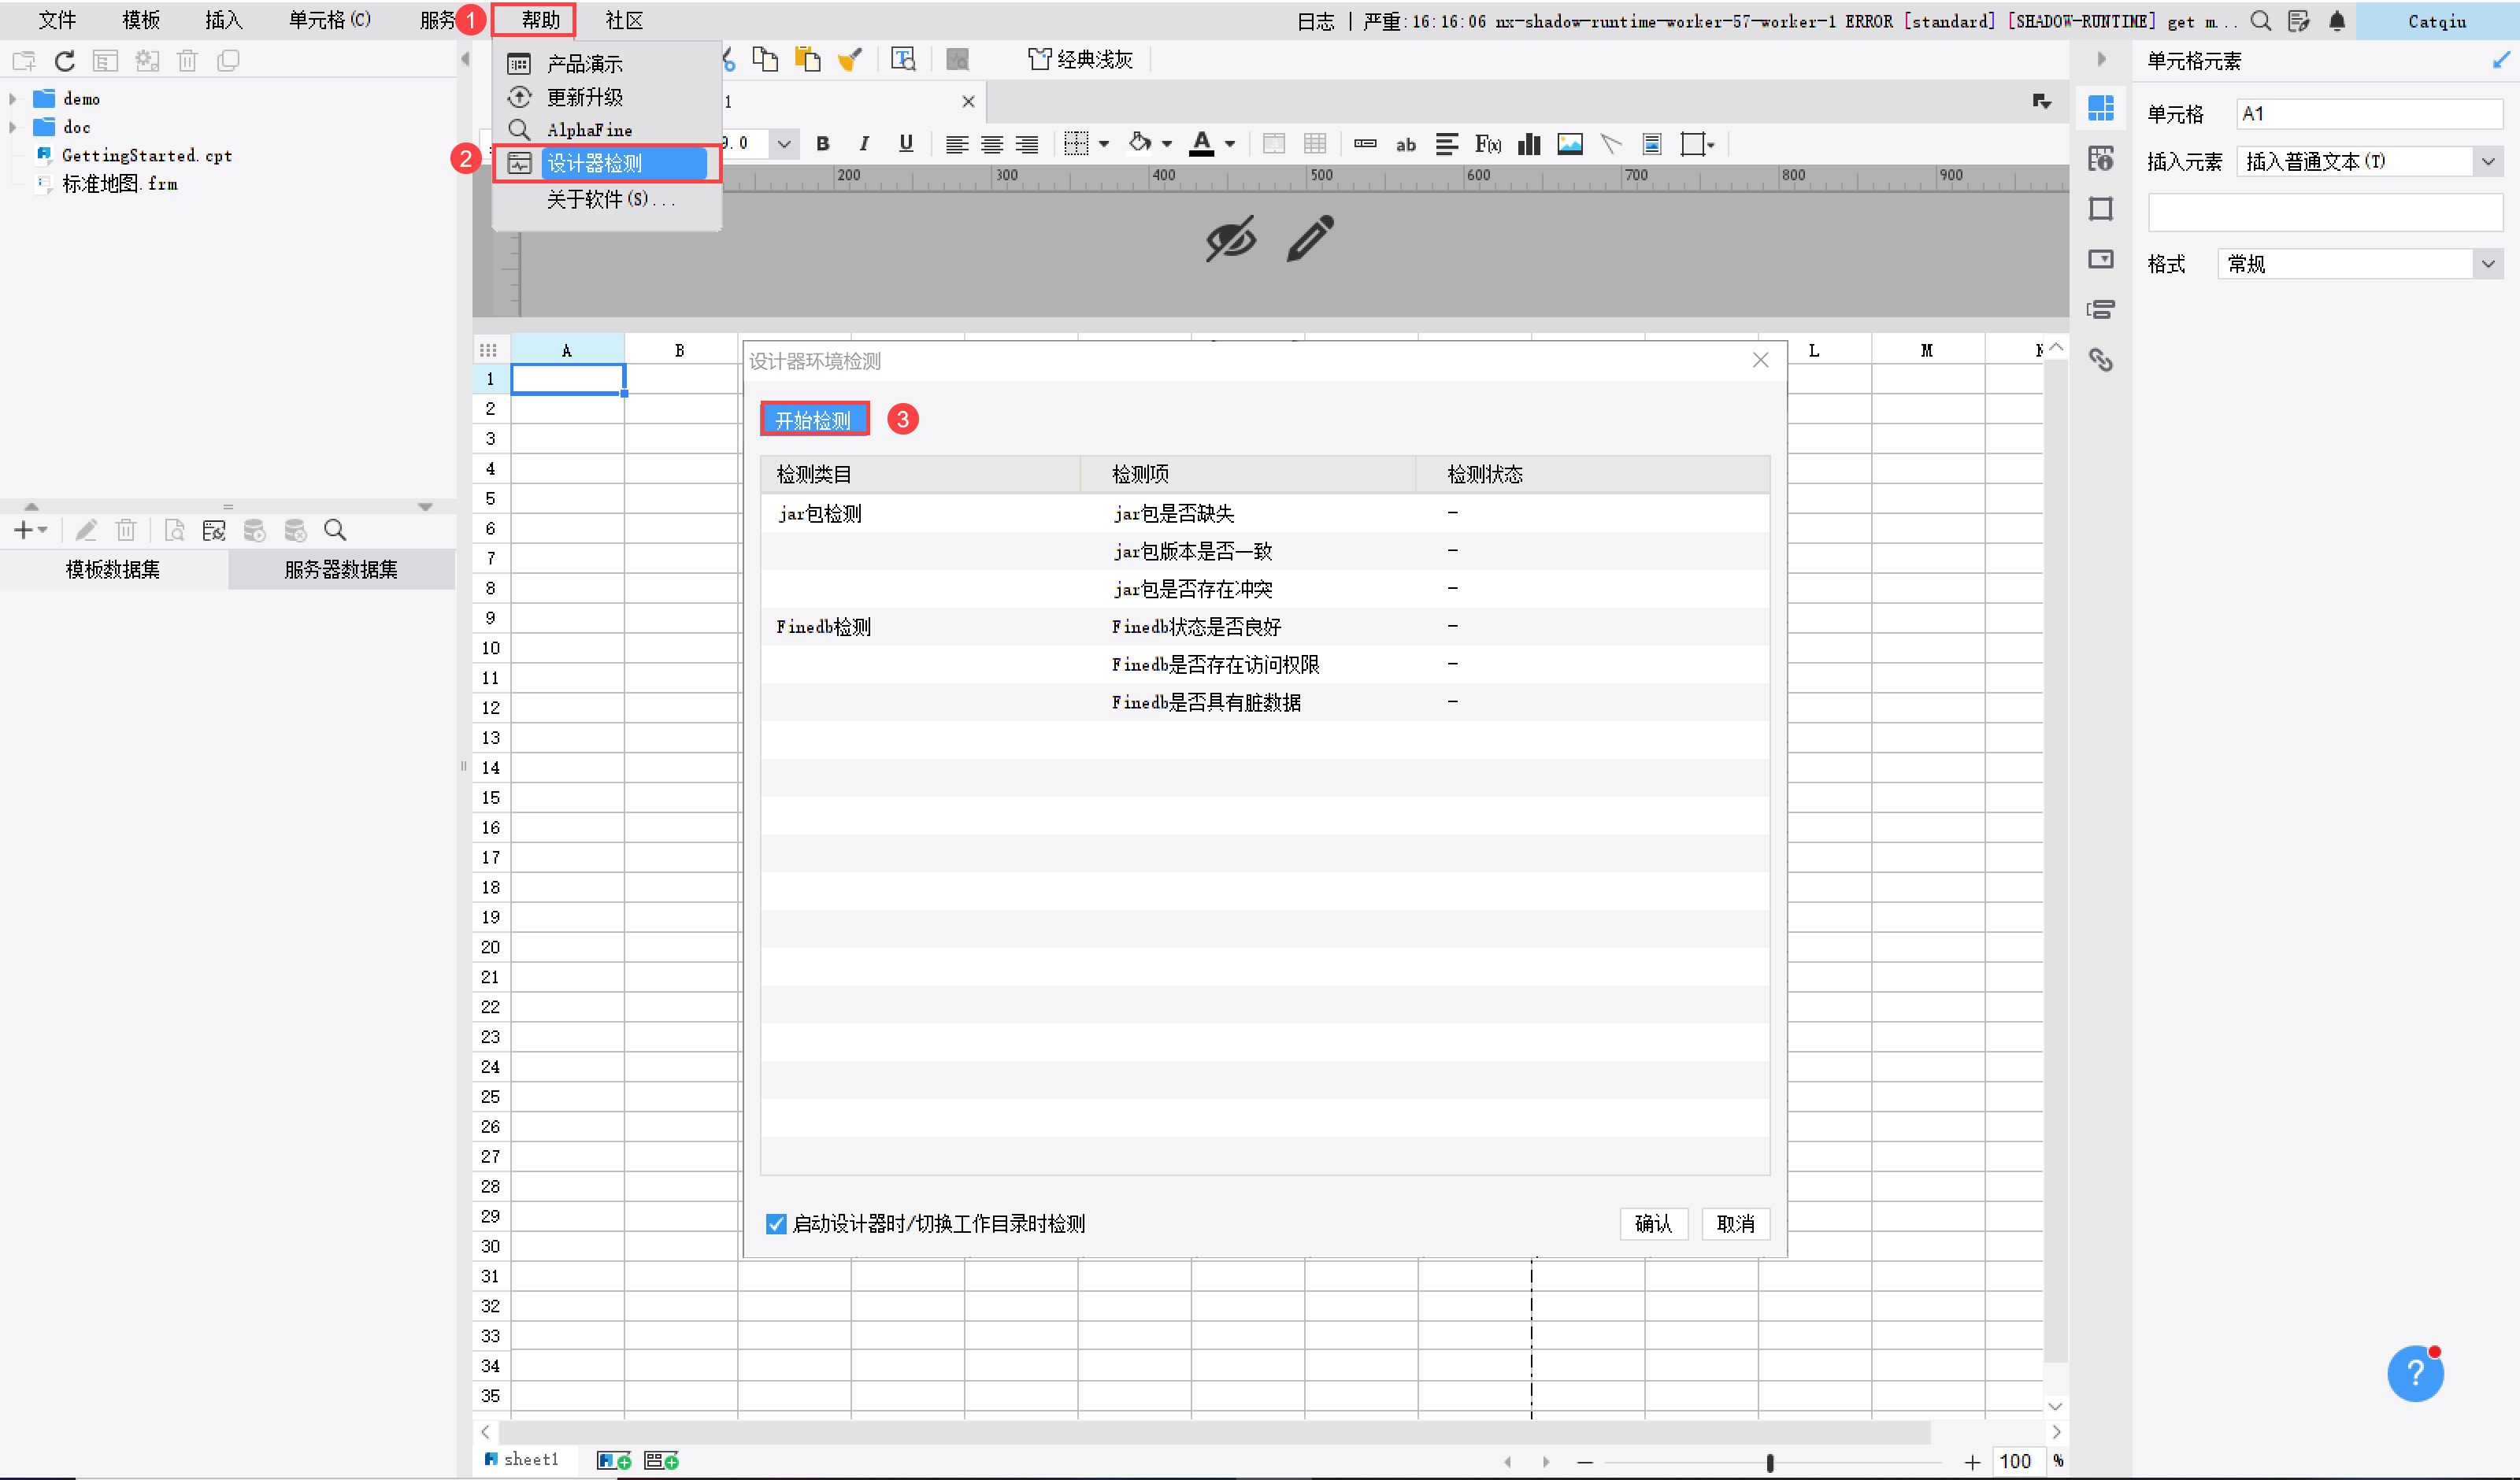Switch to the 服务器数据集 tab

(x=341, y=569)
